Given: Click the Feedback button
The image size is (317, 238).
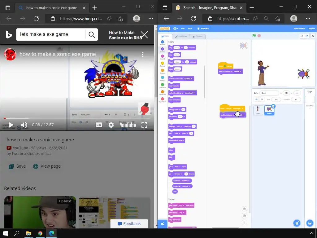Looking at the screenshot, I should [x=129, y=224].
